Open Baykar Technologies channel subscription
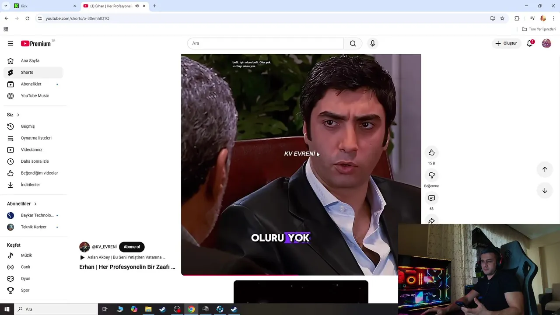 click(33, 215)
